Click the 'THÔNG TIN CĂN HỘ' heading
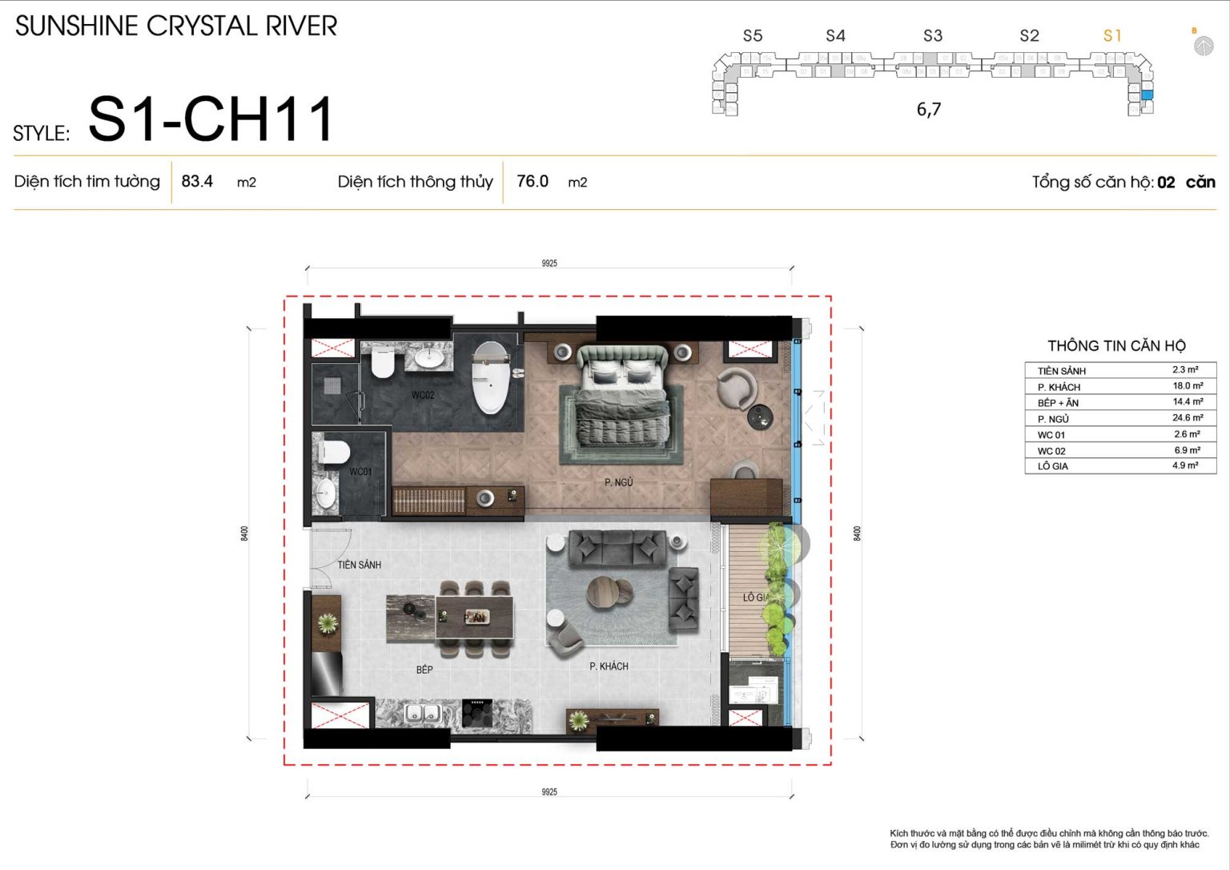 click(x=1116, y=346)
